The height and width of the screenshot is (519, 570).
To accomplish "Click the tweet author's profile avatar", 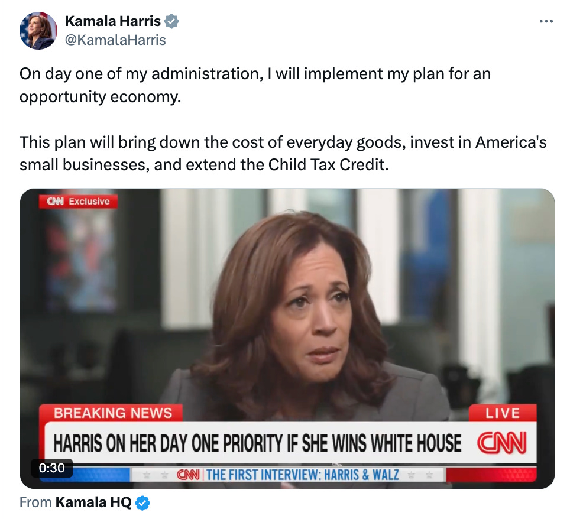I will 38,31.
